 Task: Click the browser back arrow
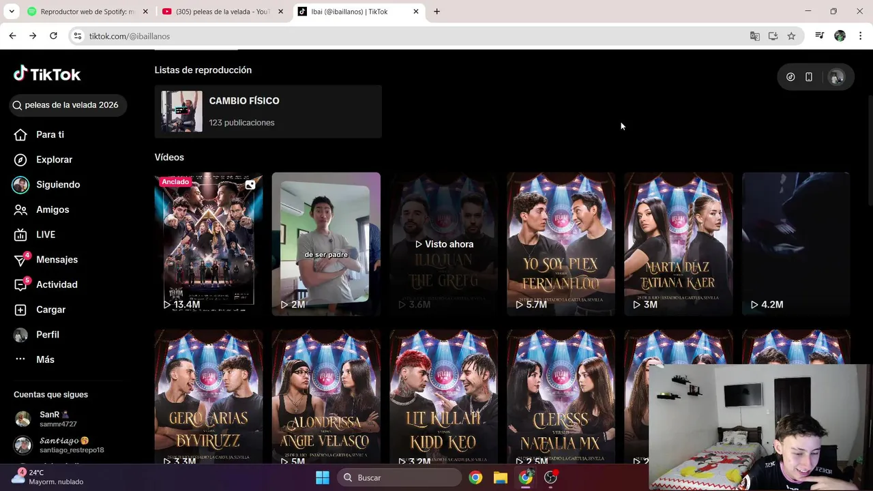pos(13,36)
